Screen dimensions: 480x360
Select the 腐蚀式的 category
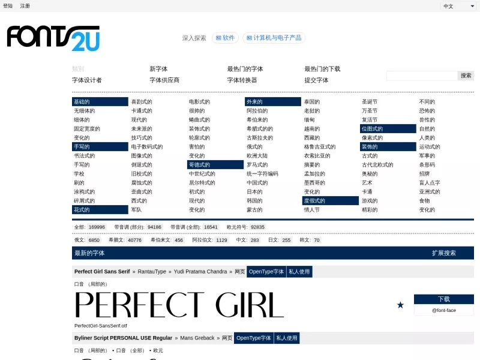(x=142, y=183)
